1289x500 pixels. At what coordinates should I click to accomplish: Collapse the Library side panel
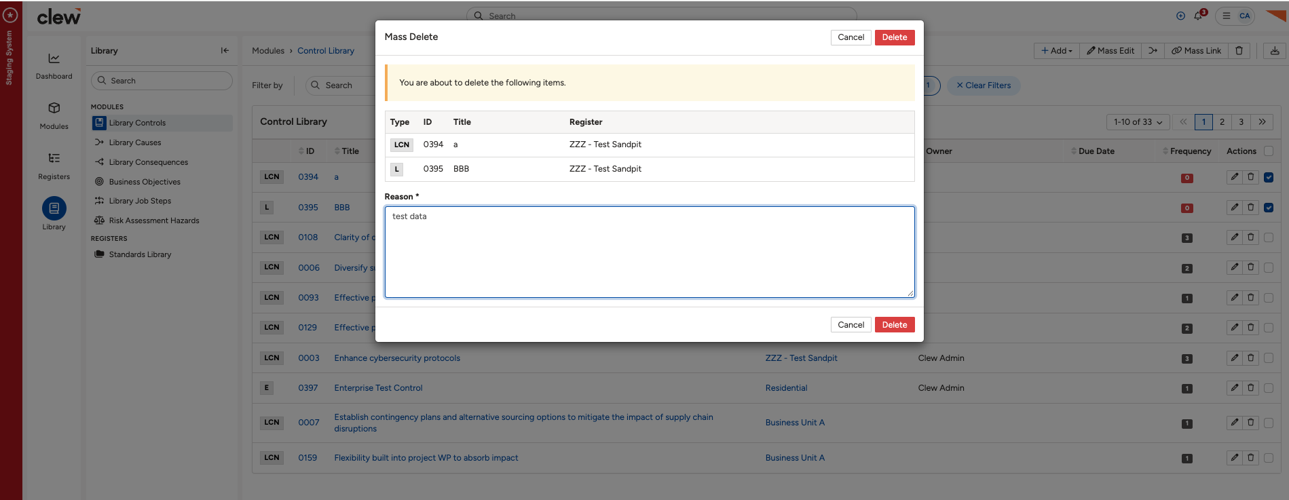(x=225, y=50)
